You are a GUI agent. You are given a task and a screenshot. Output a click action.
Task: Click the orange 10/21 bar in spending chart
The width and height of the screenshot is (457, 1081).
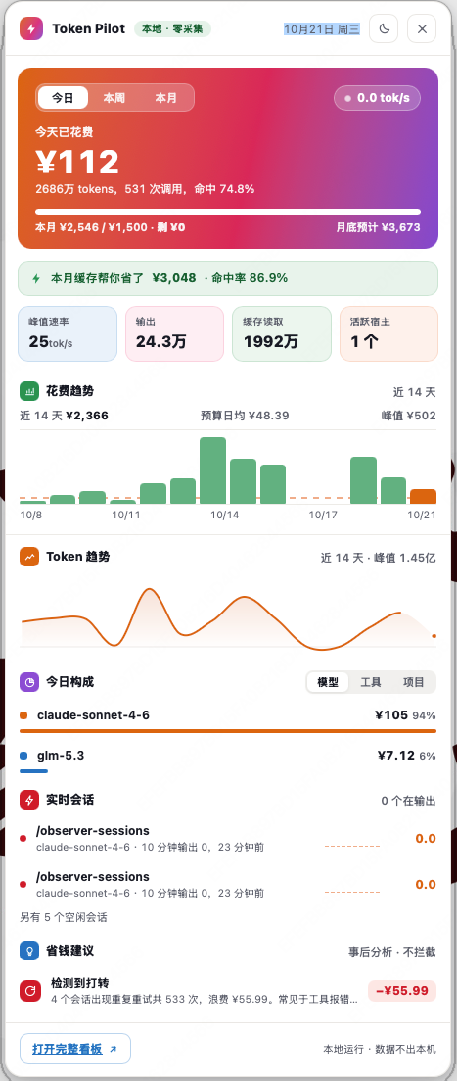(424, 496)
